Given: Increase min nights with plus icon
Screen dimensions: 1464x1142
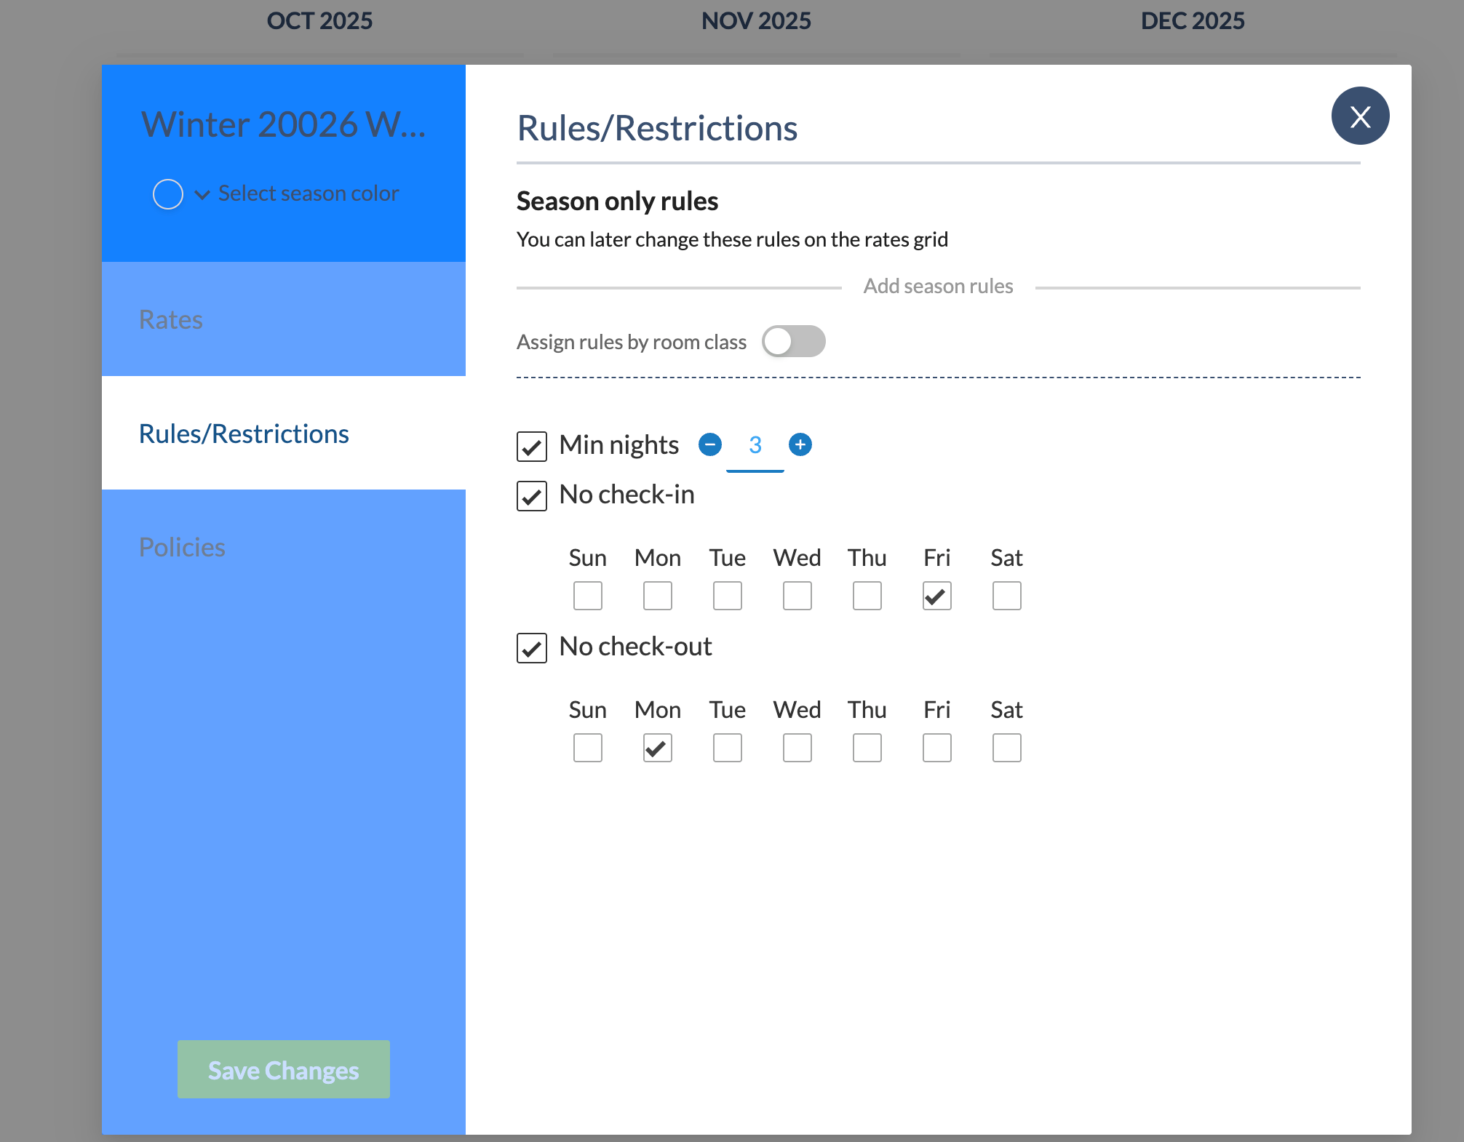Looking at the screenshot, I should pyautogui.click(x=800, y=444).
